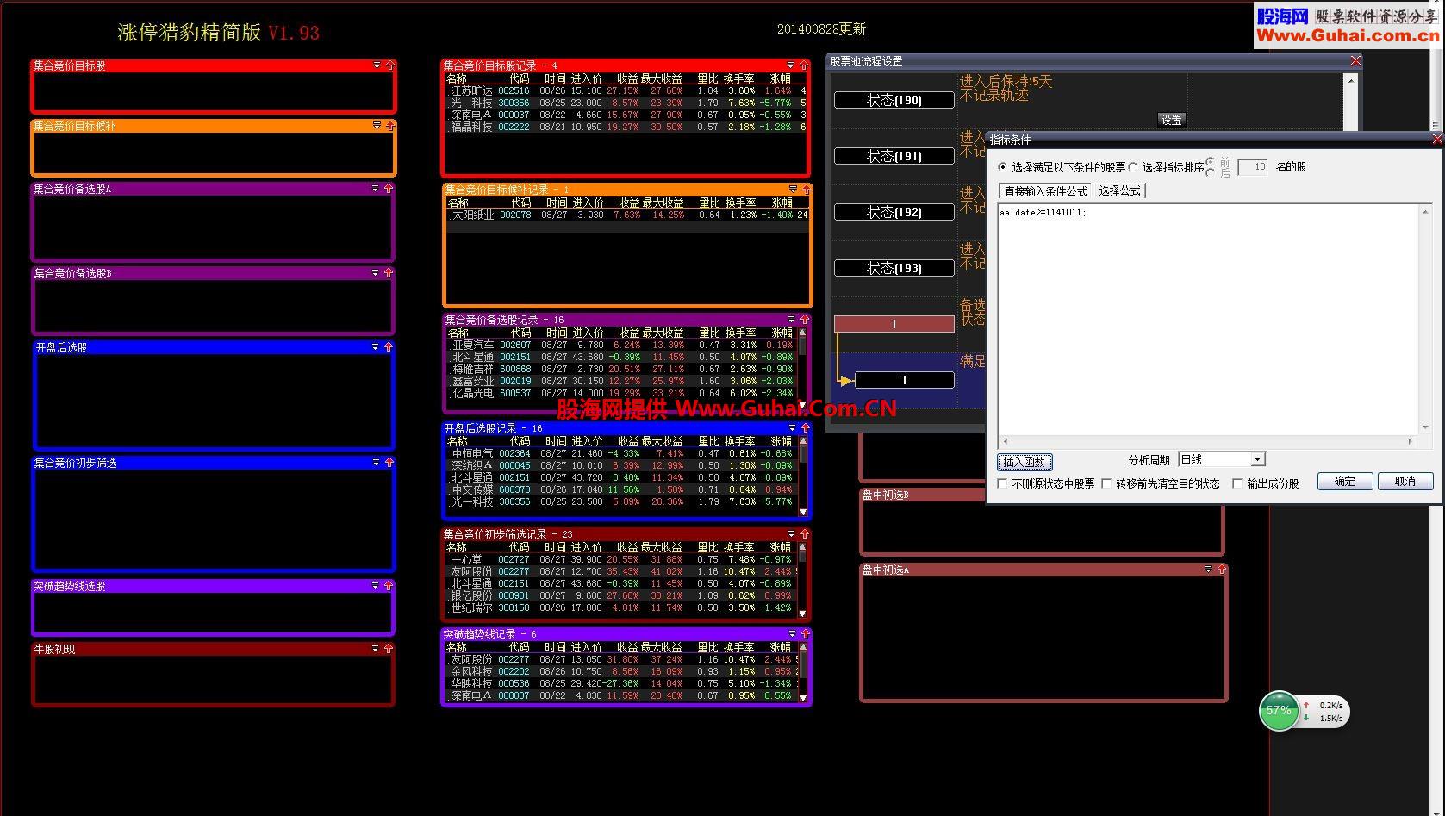Click the up-arrow icon on 集合竞价备选股B panel
This screenshot has height=816, width=1445.
click(389, 273)
